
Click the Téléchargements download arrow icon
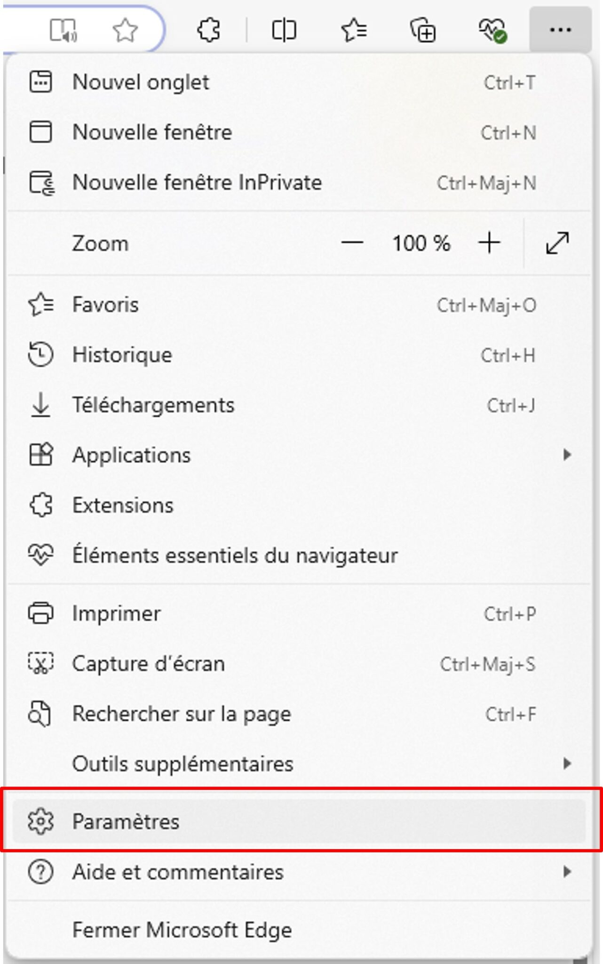pos(41,405)
